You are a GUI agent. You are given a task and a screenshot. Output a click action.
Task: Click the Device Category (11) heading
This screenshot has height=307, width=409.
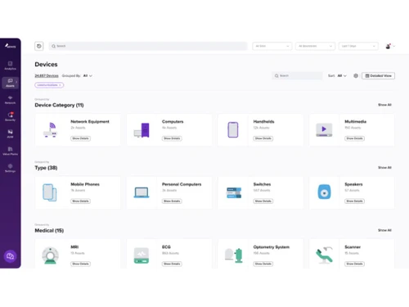tap(59, 105)
